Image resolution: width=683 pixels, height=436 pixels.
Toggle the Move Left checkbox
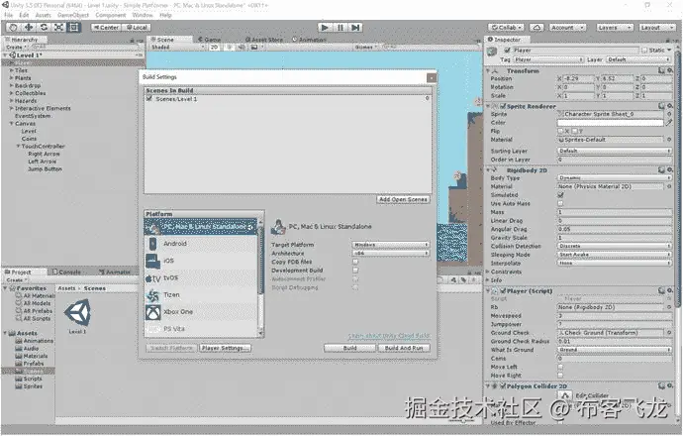(560, 367)
